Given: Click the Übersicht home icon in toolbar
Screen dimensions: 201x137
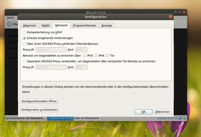Looking at the screenshot, I should 9,24.
